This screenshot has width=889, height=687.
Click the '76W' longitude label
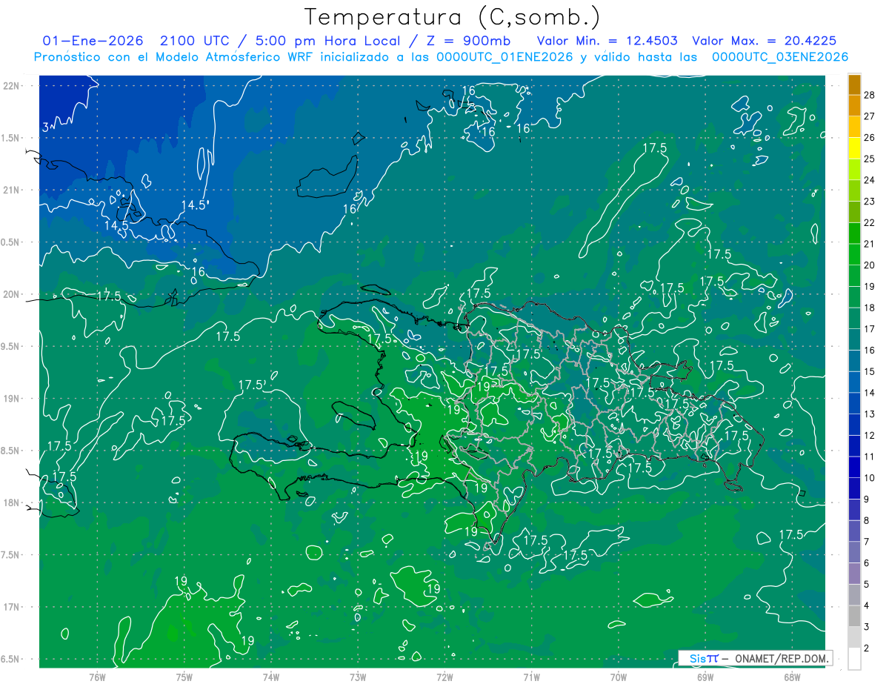tap(97, 677)
